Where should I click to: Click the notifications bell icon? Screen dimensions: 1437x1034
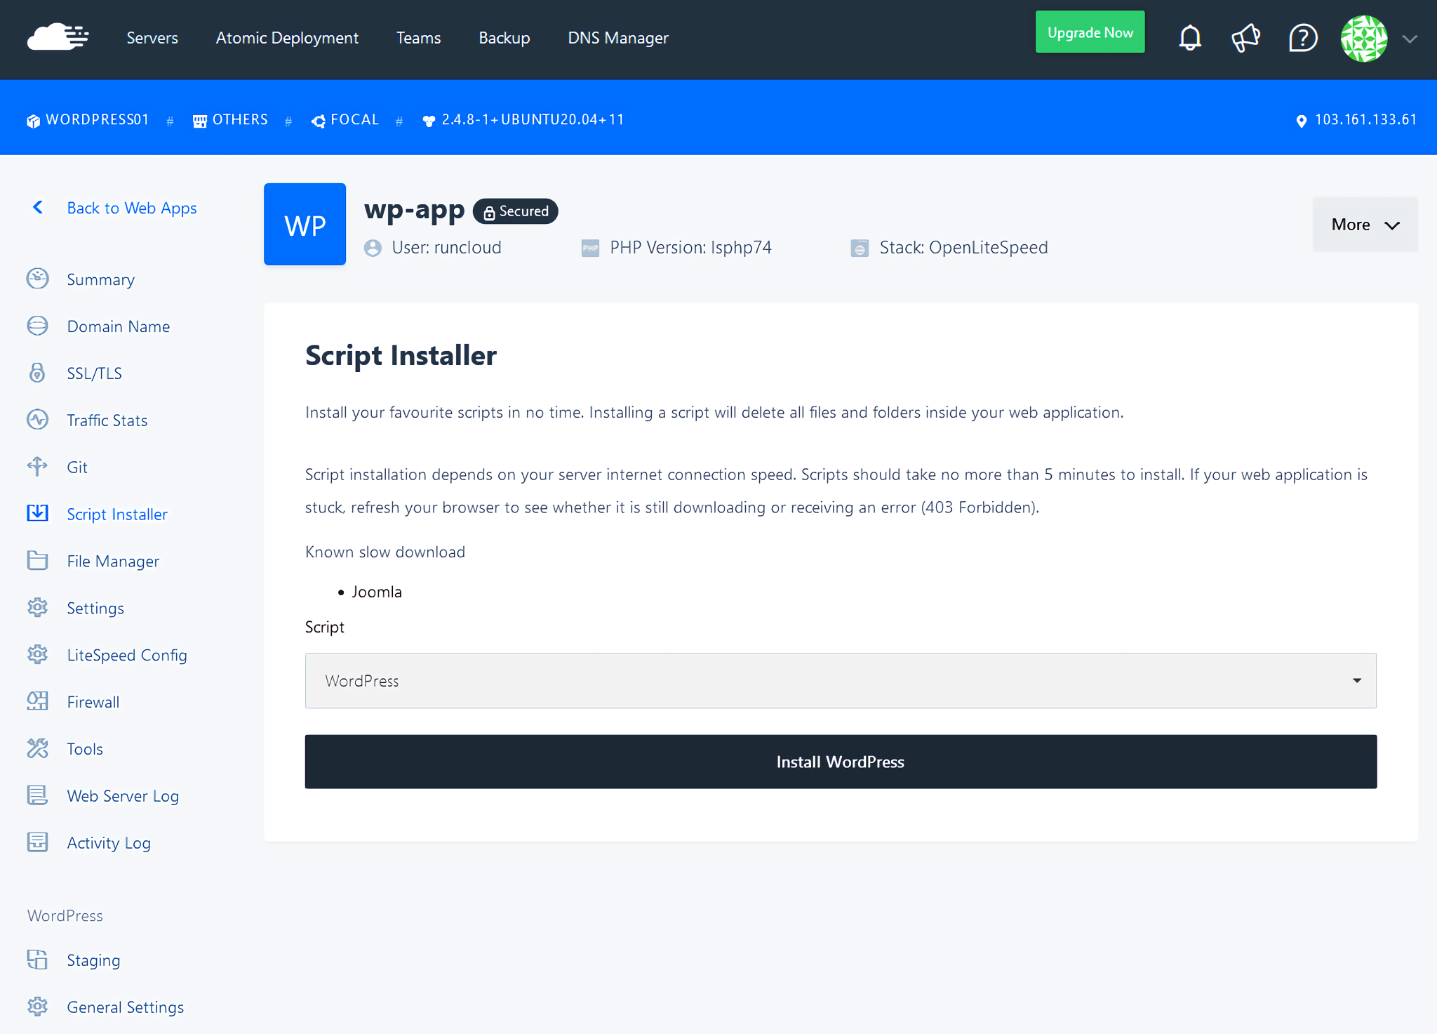(x=1190, y=39)
